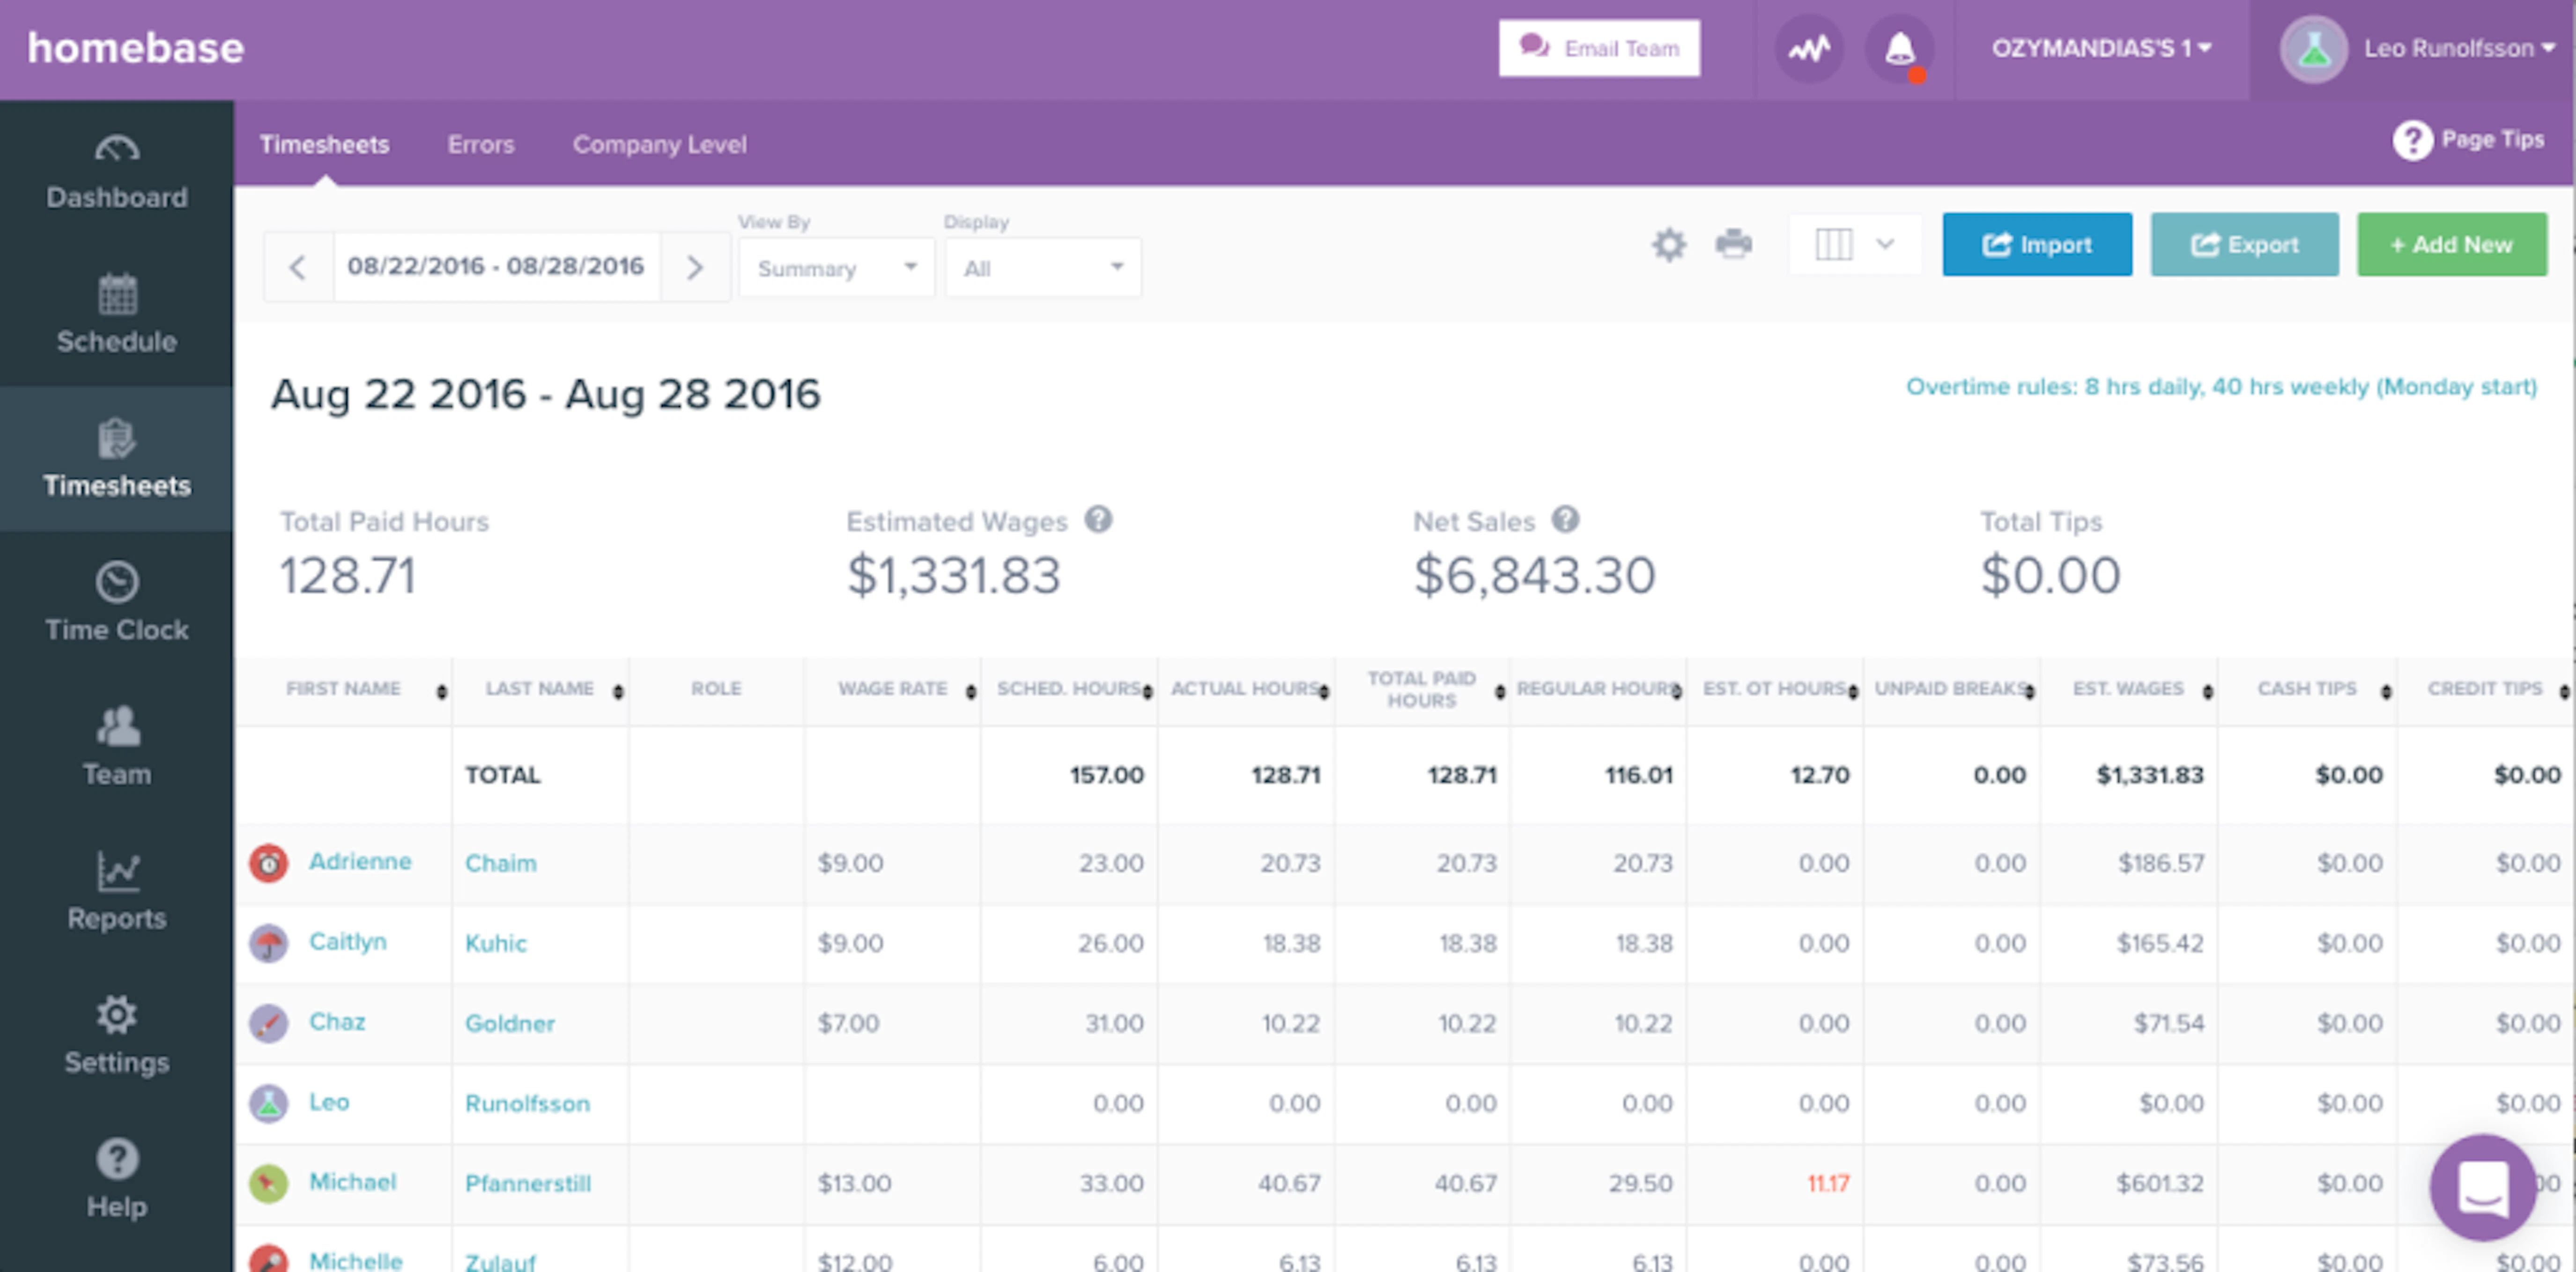Viewport: 2576px width, 1272px height.
Task: Open the View By Summary dropdown
Action: 836,267
